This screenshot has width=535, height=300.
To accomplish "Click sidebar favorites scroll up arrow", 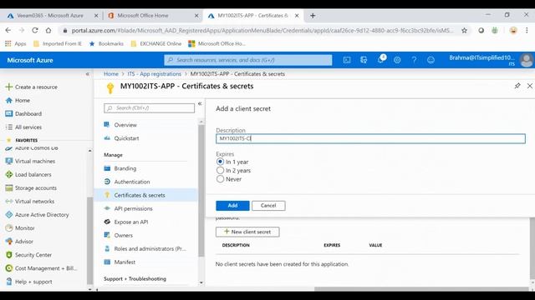I will click(x=89, y=150).
